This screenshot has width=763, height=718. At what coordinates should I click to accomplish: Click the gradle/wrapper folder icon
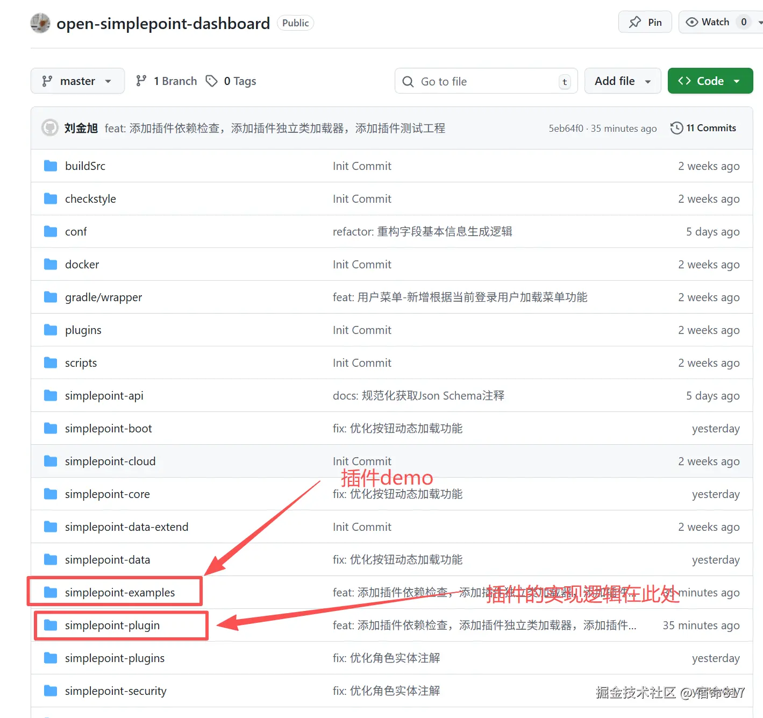(51, 297)
